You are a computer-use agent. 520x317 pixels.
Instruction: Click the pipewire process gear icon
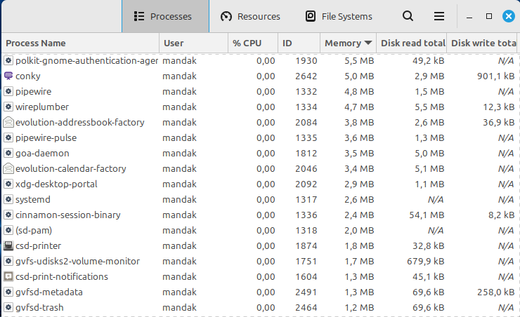(8, 91)
